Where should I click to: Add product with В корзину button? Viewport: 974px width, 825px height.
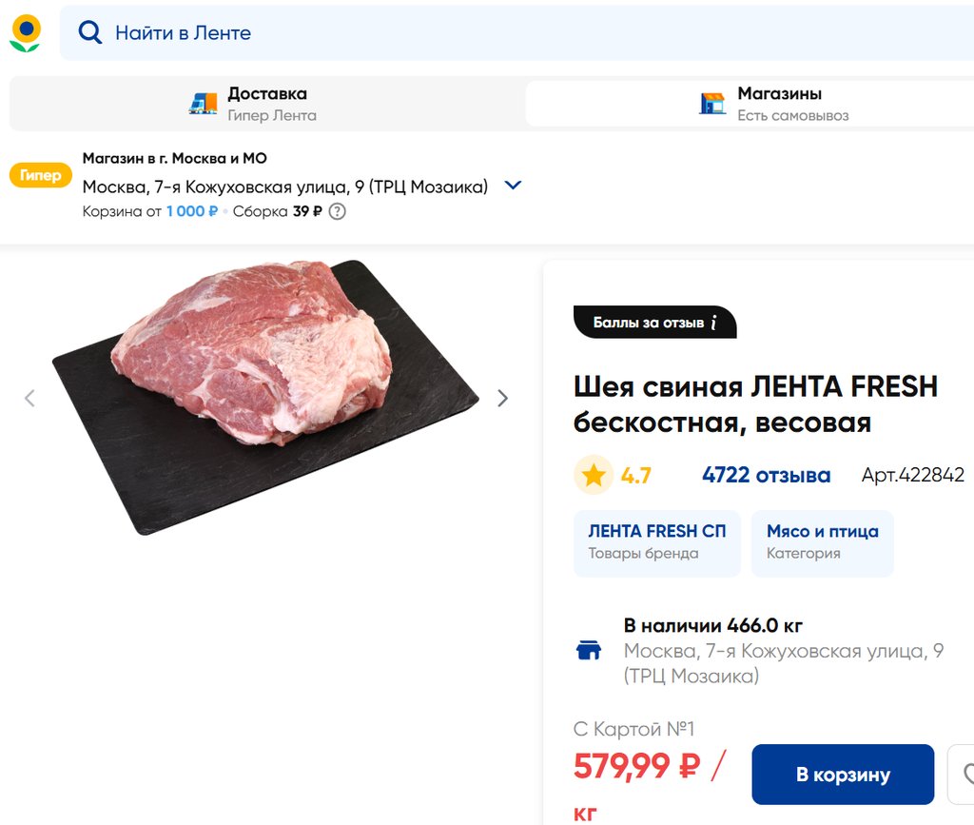[843, 775]
